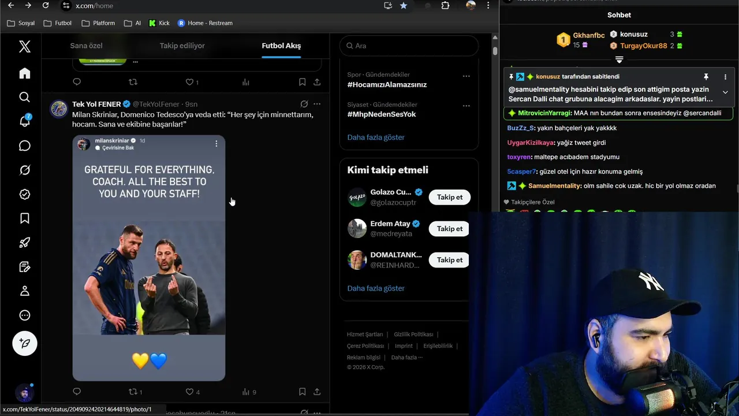739x416 pixels.
Task: Click Daha fazla göster under trends
Action: pos(376,138)
